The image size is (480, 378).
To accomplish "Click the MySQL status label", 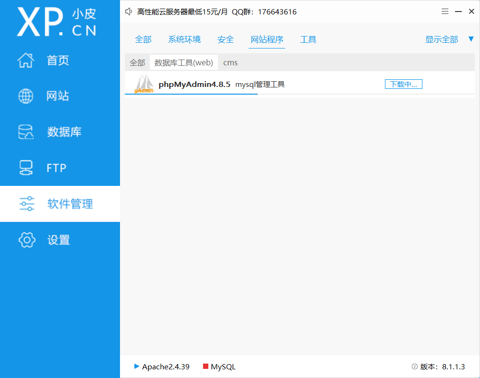I will coord(223,366).
